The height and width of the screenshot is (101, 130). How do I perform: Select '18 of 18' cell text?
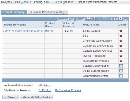(68, 31)
